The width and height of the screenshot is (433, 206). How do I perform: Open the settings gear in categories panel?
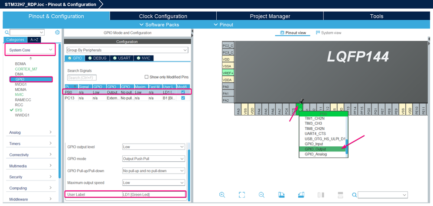tap(57, 32)
